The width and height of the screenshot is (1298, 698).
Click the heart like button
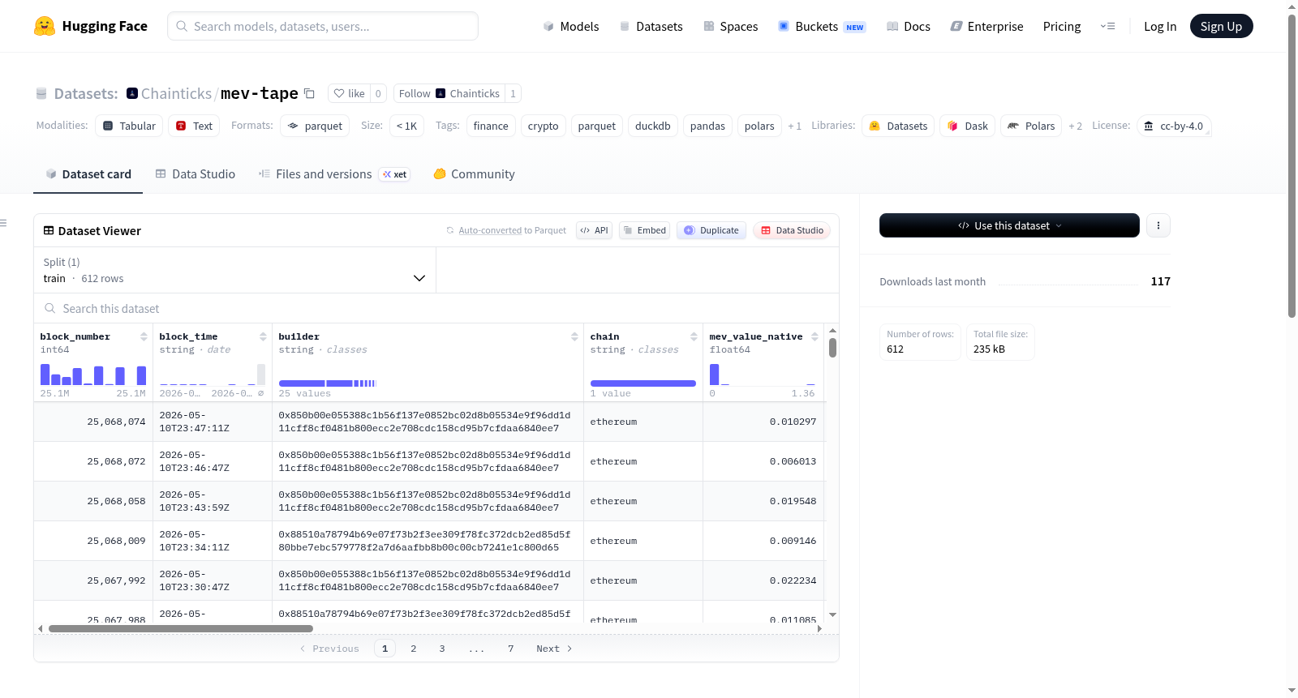[x=349, y=93]
